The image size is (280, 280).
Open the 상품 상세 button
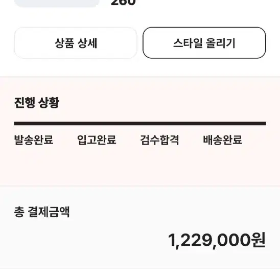coord(76,43)
